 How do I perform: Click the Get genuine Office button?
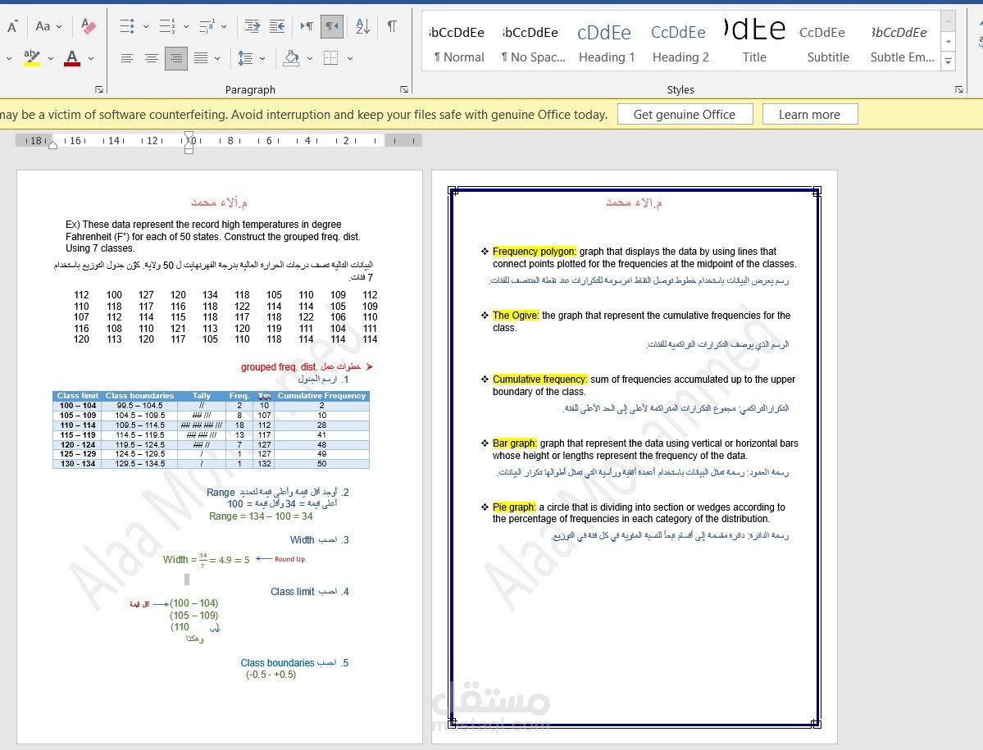(685, 114)
